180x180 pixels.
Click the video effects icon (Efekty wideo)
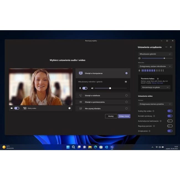(25, 108)
